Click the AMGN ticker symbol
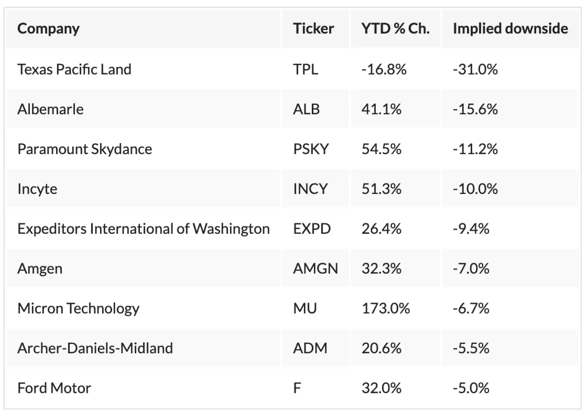586x412 pixels. [315, 269]
